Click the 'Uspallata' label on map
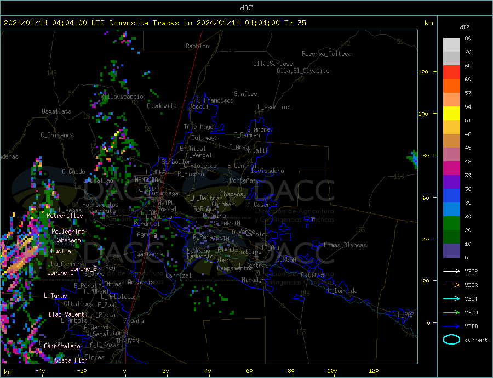 pos(56,111)
